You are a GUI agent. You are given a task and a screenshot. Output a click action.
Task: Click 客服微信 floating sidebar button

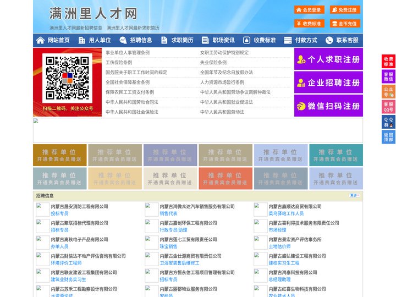click(x=388, y=76)
